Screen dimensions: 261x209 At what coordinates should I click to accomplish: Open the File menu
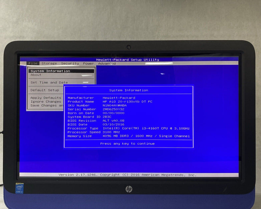pyautogui.click(x=33, y=63)
